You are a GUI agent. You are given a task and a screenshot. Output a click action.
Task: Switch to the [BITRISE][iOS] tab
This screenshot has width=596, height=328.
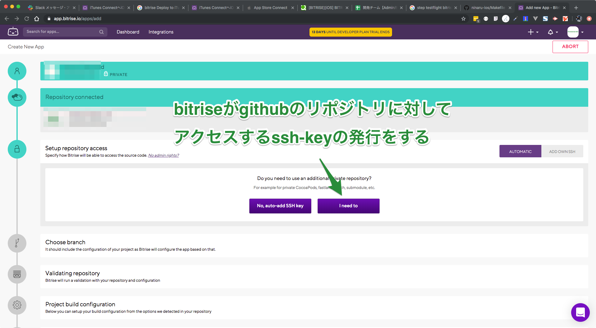pos(325,8)
